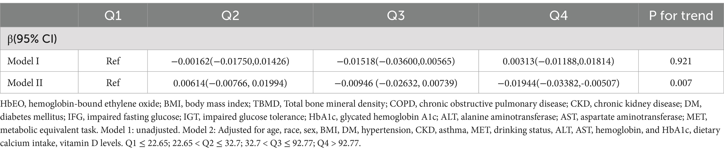The height and width of the screenshot is (153, 724).
Task: Select the β(95% CI) subheading row
Action: pyautogui.click(x=362, y=39)
